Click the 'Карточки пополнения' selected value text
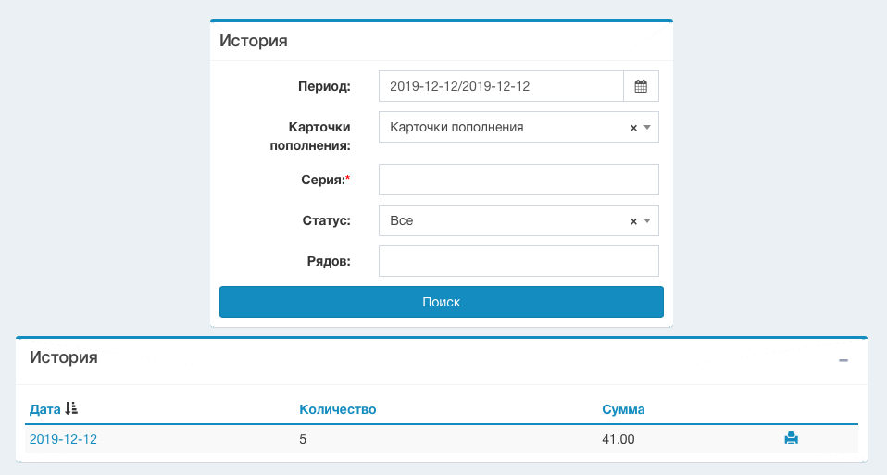Viewport: 887px width, 475px height. (456, 128)
